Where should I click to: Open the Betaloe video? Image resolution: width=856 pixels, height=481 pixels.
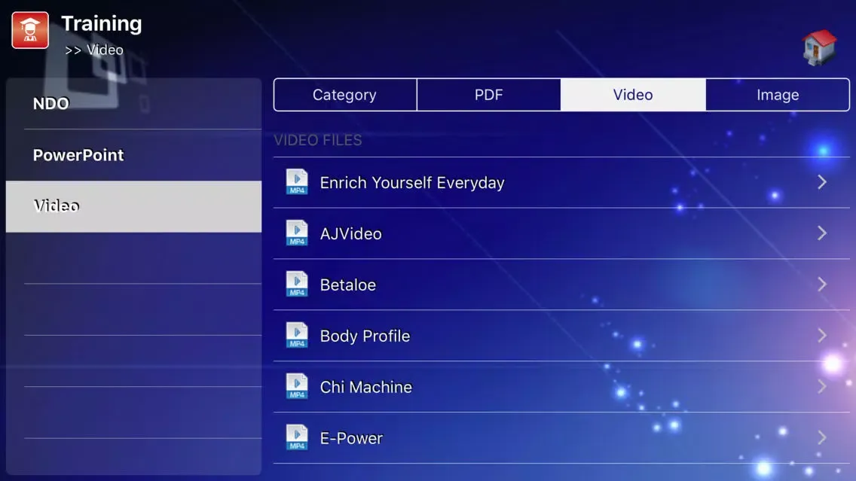561,284
